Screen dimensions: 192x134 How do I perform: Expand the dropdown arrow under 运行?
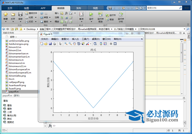(91, 22)
